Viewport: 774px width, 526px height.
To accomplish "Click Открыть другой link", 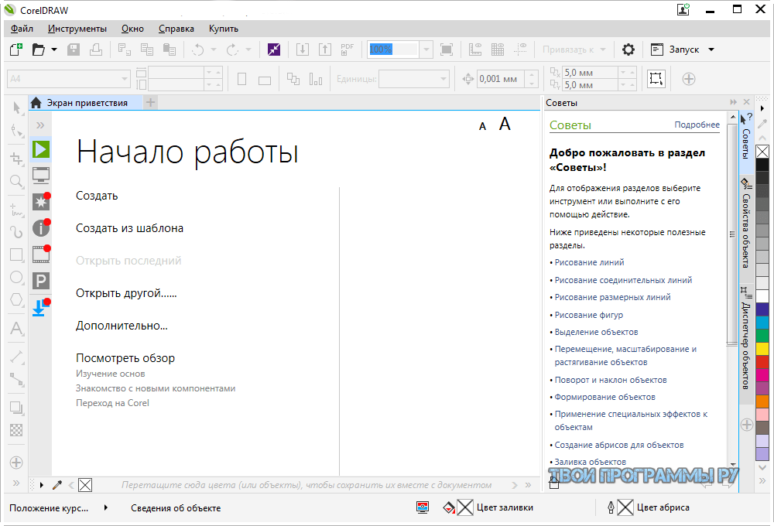I will 126,293.
